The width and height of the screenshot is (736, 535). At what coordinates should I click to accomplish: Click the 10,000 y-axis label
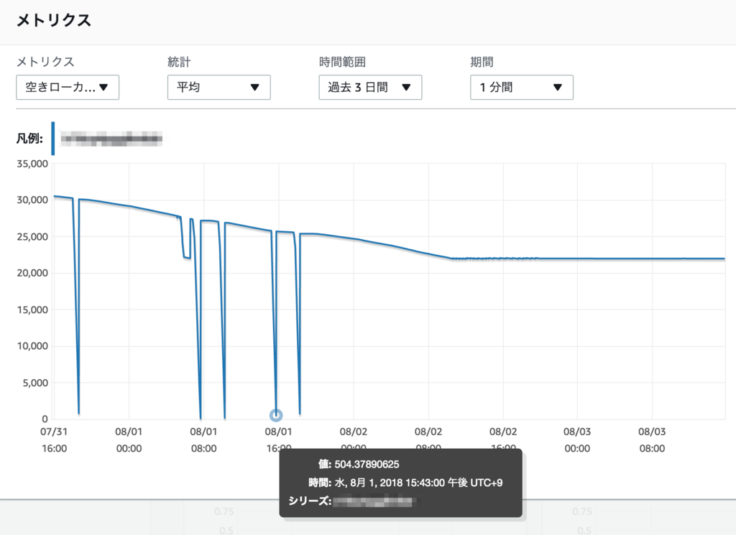click(x=32, y=346)
